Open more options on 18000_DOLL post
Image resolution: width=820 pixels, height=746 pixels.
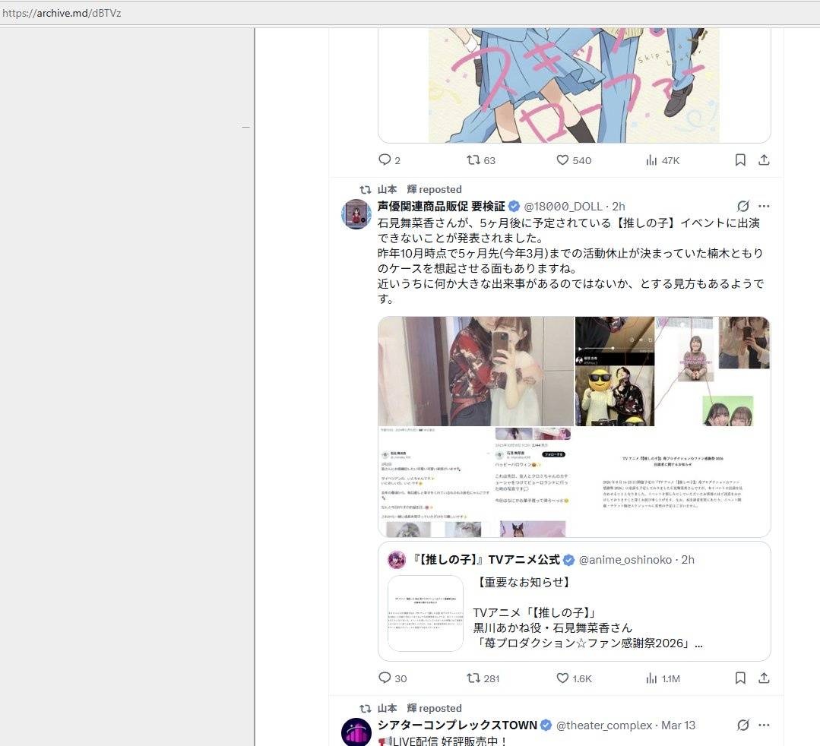click(x=764, y=207)
